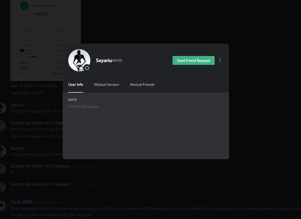Select the Sayariu#8139 username text
Screen dimensions: 301x219
point(109,60)
